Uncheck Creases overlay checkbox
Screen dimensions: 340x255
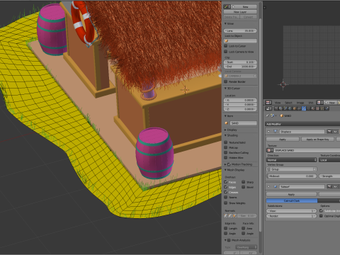pyautogui.click(x=225, y=192)
